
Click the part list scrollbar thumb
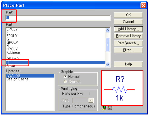click(x=108, y=45)
